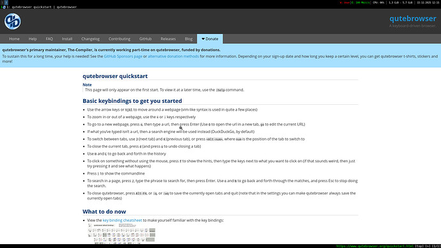Viewport: 441px width, 248px height.
Task: Switch to workspace 2 in the status bar
Action: 6,3
